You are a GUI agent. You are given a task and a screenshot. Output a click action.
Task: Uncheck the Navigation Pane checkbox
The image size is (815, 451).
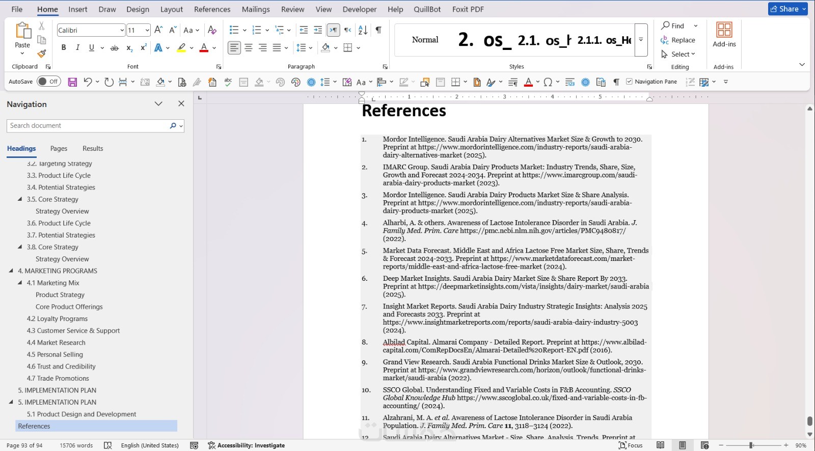pyautogui.click(x=629, y=82)
